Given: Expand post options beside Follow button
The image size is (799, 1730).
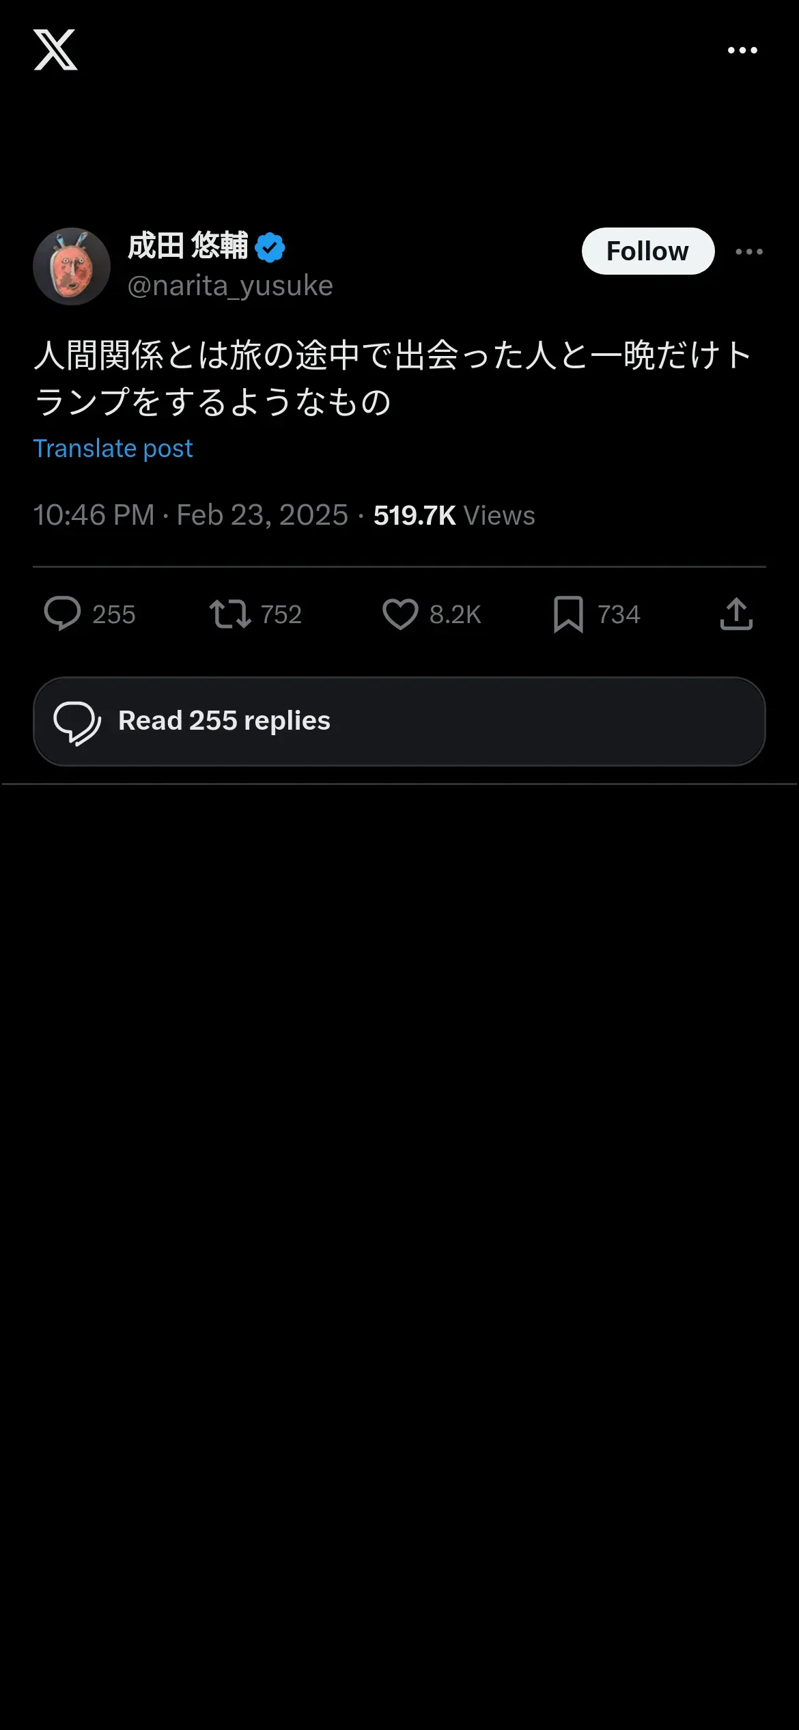Looking at the screenshot, I should click(749, 251).
